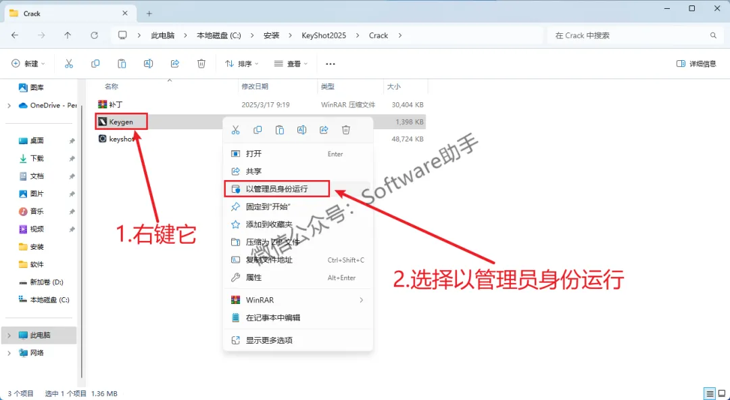Choose 复制文件地址 in the context menu
Viewport: 730px width, 400px height.
(x=298, y=260)
